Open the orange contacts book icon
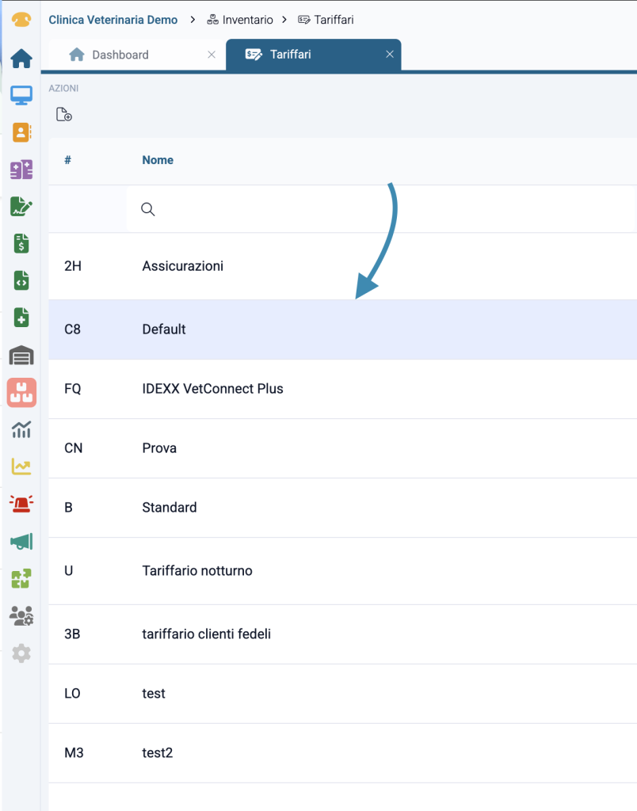Screen dimensions: 637x811 click(21, 132)
